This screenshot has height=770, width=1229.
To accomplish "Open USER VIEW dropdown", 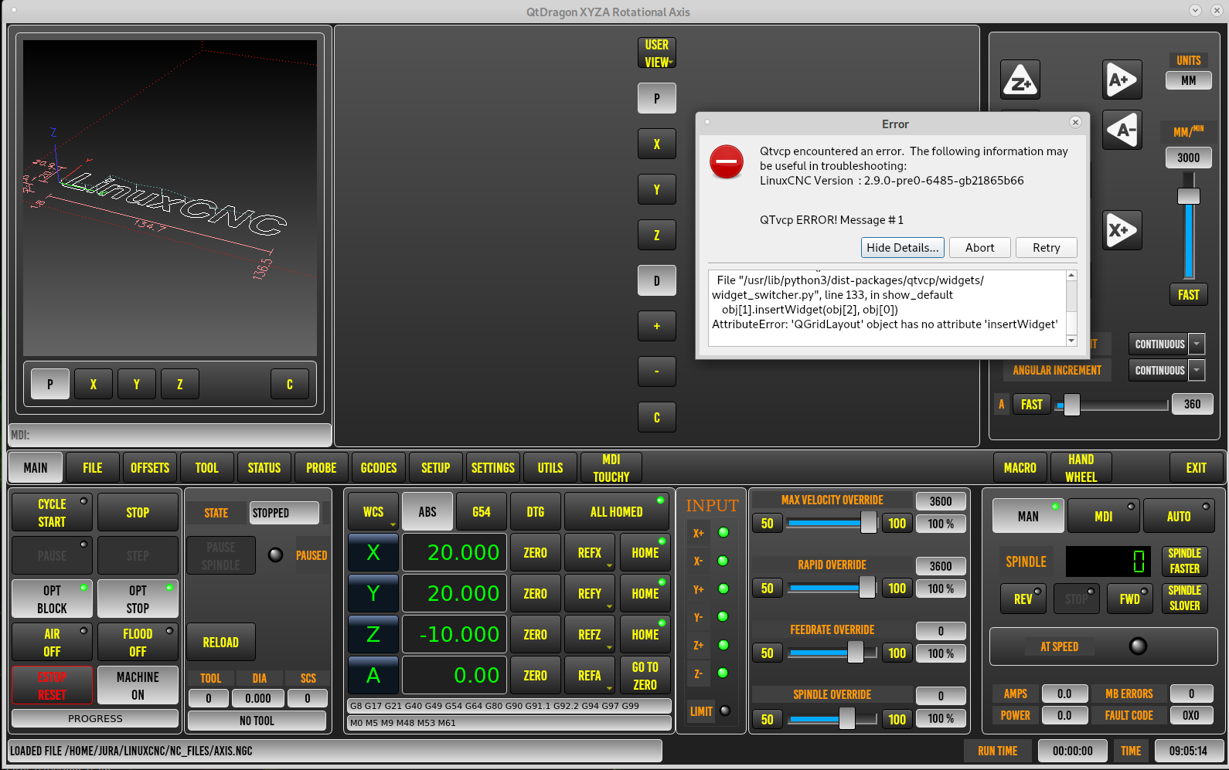I will click(x=657, y=53).
